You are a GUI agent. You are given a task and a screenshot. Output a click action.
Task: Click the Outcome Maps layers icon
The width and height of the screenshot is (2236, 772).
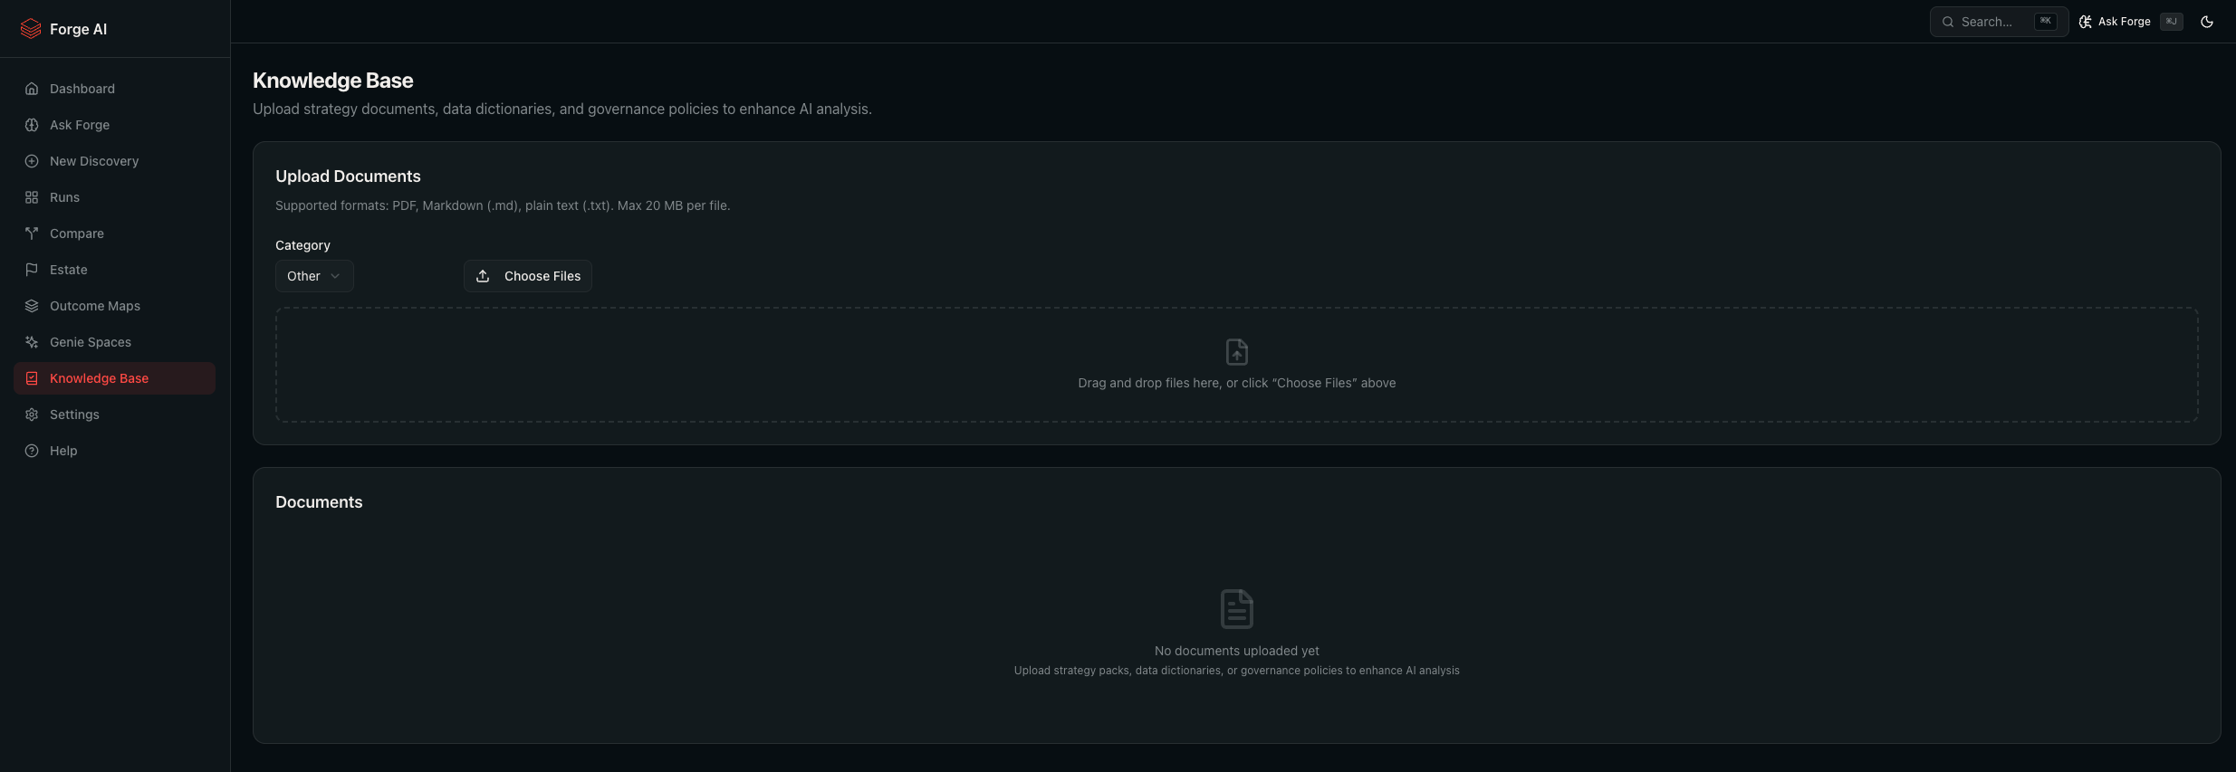point(32,306)
